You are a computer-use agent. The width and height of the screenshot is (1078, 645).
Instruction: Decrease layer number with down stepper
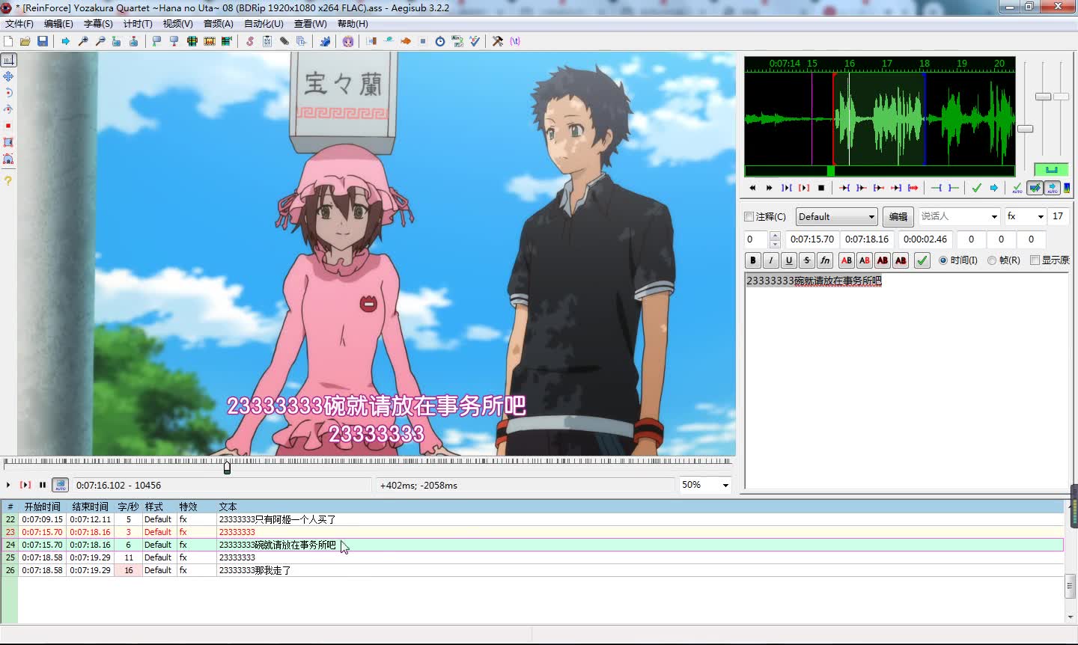click(x=775, y=243)
